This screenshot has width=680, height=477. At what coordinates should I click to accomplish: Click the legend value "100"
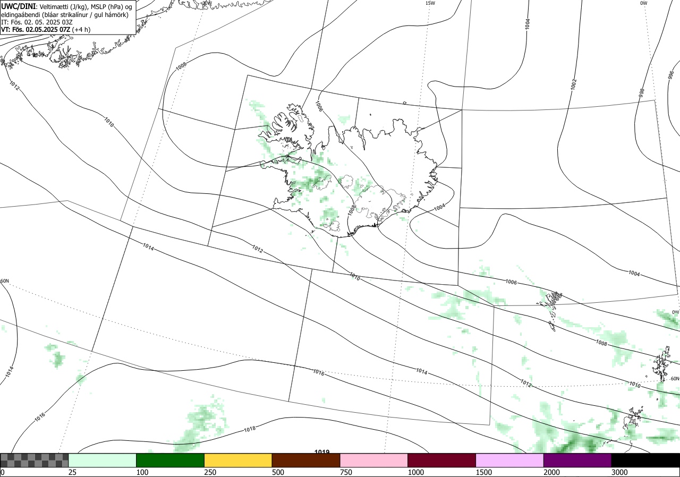pos(142,472)
